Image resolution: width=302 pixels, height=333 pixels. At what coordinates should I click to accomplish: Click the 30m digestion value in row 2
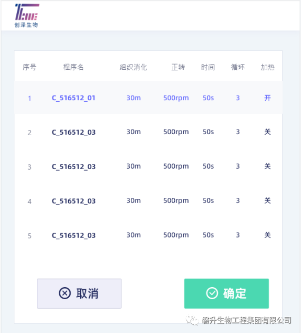point(134,132)
